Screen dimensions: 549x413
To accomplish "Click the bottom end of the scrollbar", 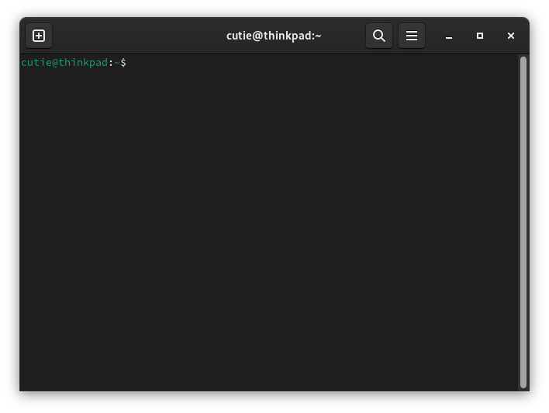I will tap(523, 386).
